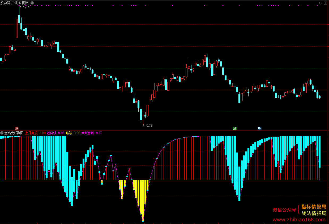Select the 吸筹: 0.00 indicator value
The height and width of the screenshot is (224, 329).
click(73, 133)
